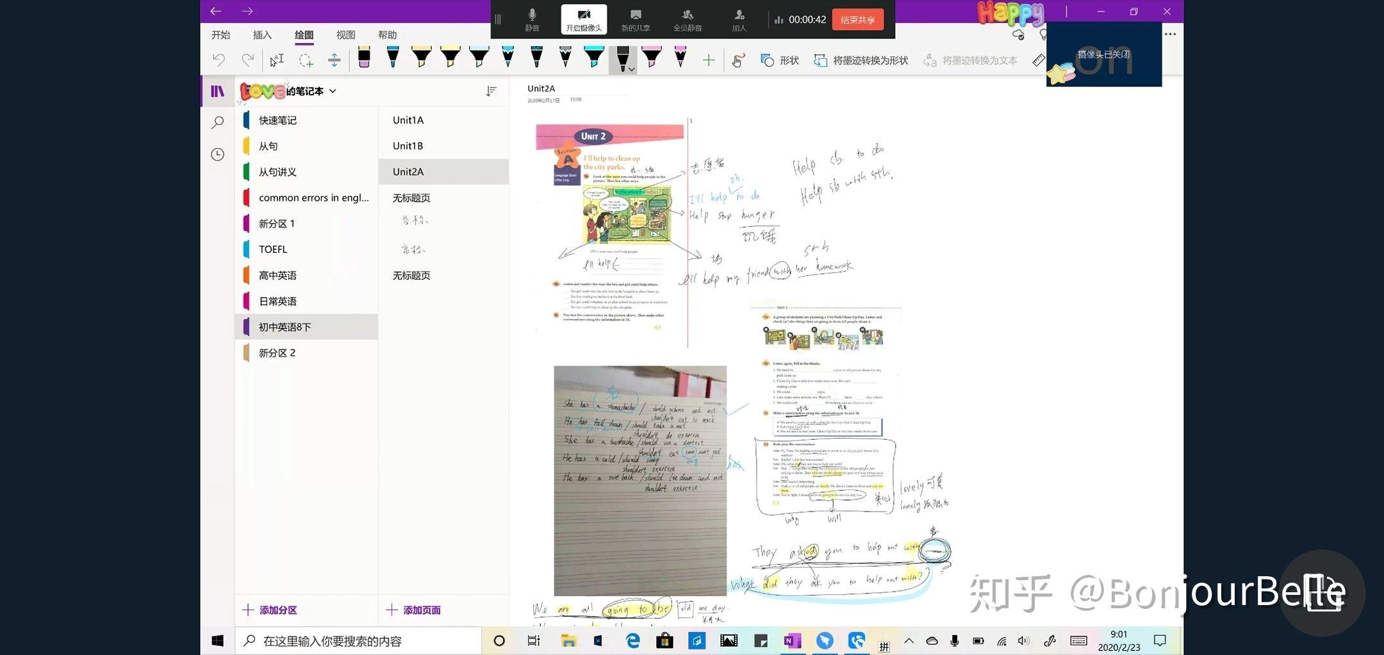Select the 初中英语8下 section

tap(307, 327)
